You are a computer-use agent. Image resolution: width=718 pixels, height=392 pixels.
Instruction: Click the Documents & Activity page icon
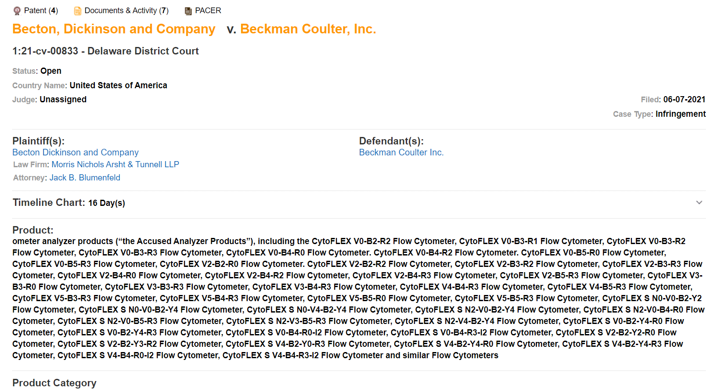coord(78,11)
